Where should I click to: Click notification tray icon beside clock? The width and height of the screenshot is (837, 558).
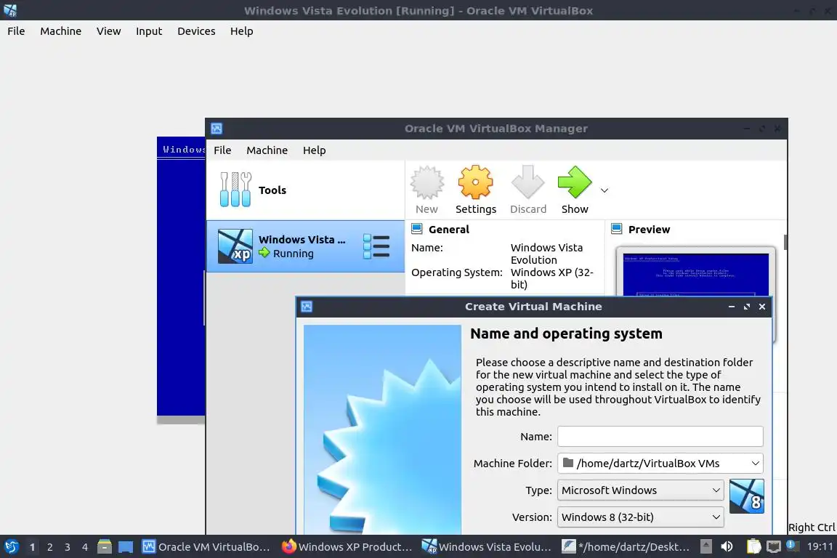[x=793, y=546]
